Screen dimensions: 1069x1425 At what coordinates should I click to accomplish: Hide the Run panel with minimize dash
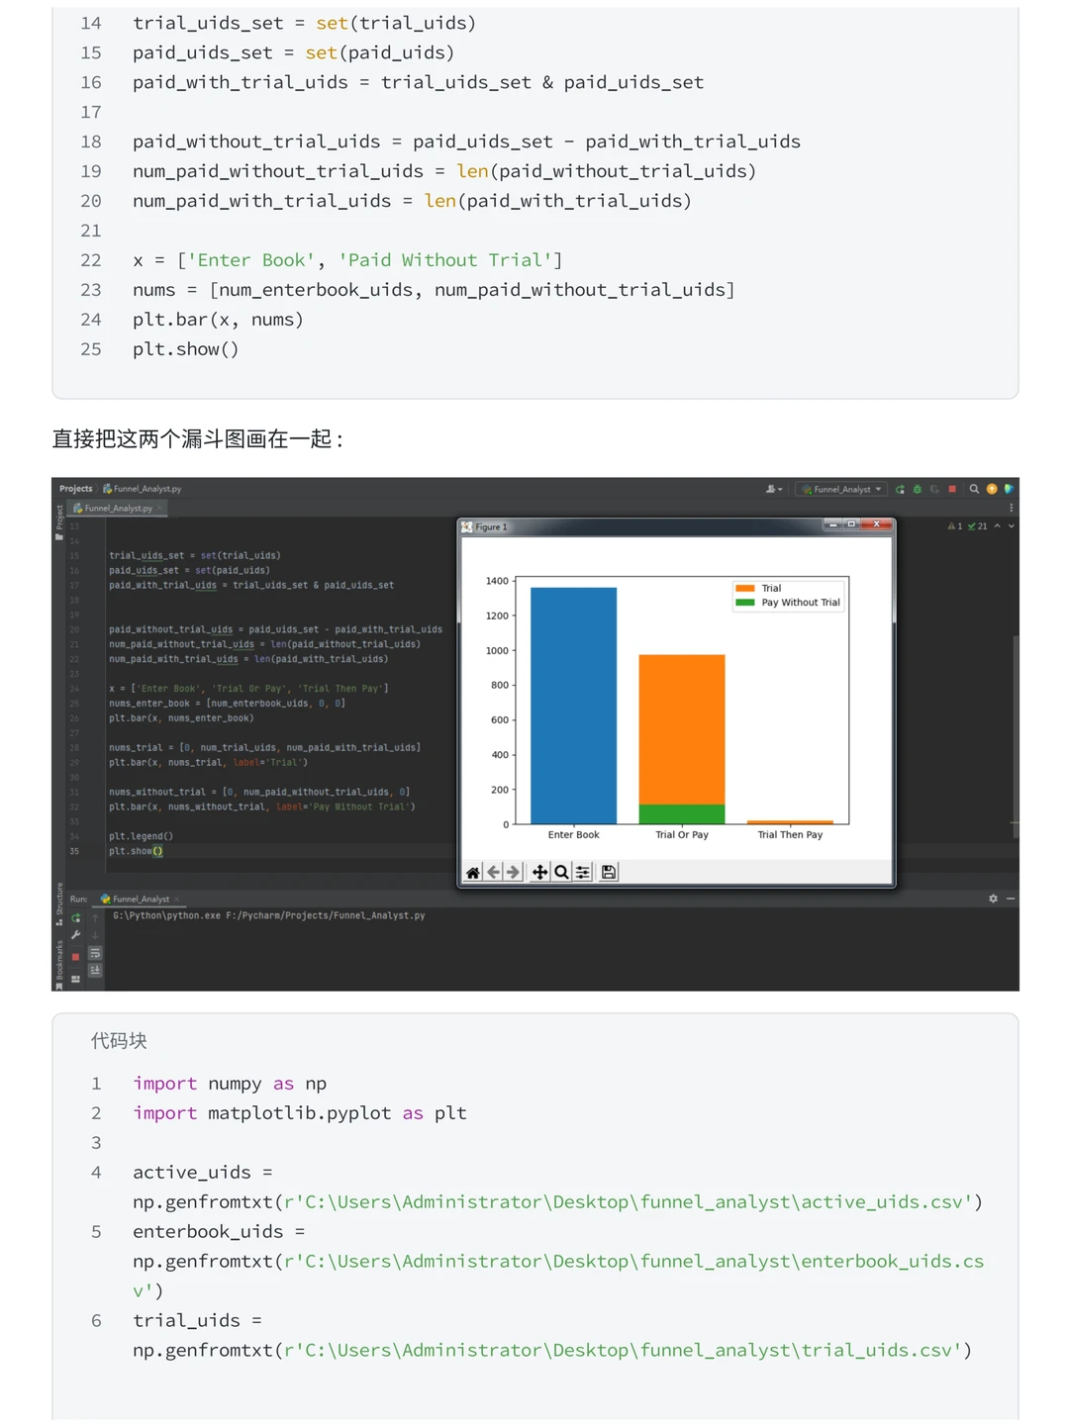[x=1011, y=899]
